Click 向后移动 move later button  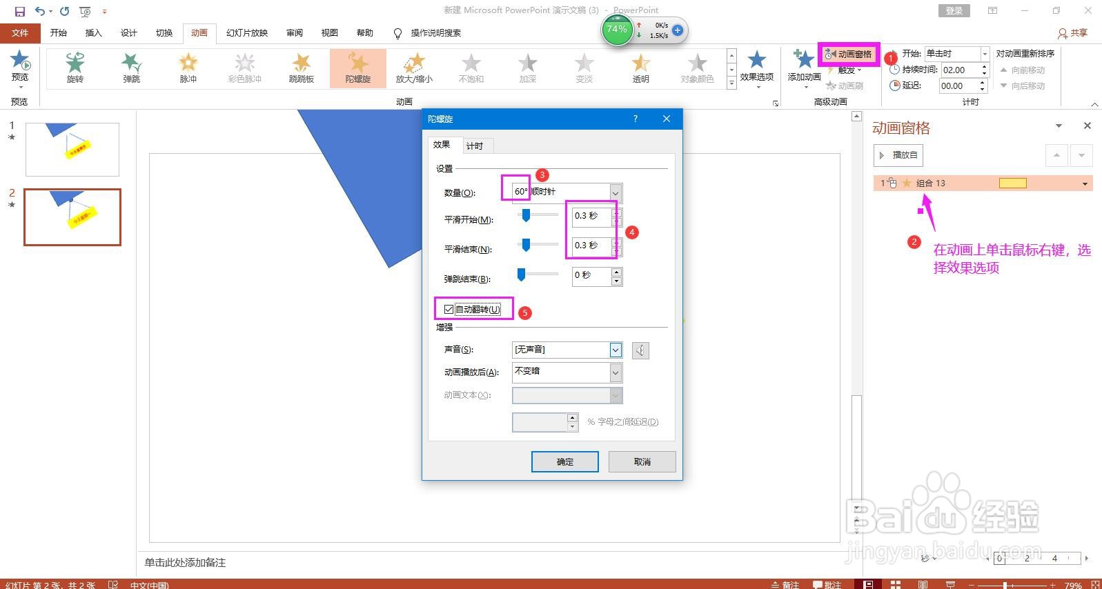pyautogui.click(x=1022, y=86)
